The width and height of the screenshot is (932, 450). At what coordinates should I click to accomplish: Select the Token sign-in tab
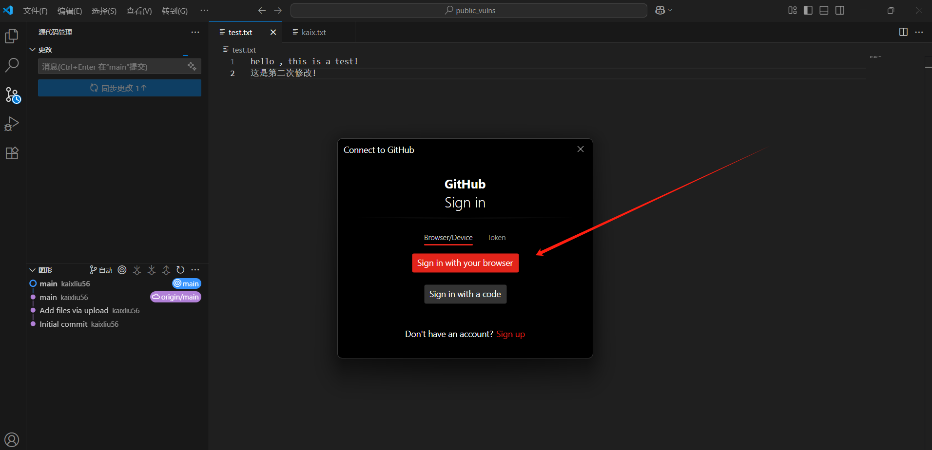coord(496,238)
